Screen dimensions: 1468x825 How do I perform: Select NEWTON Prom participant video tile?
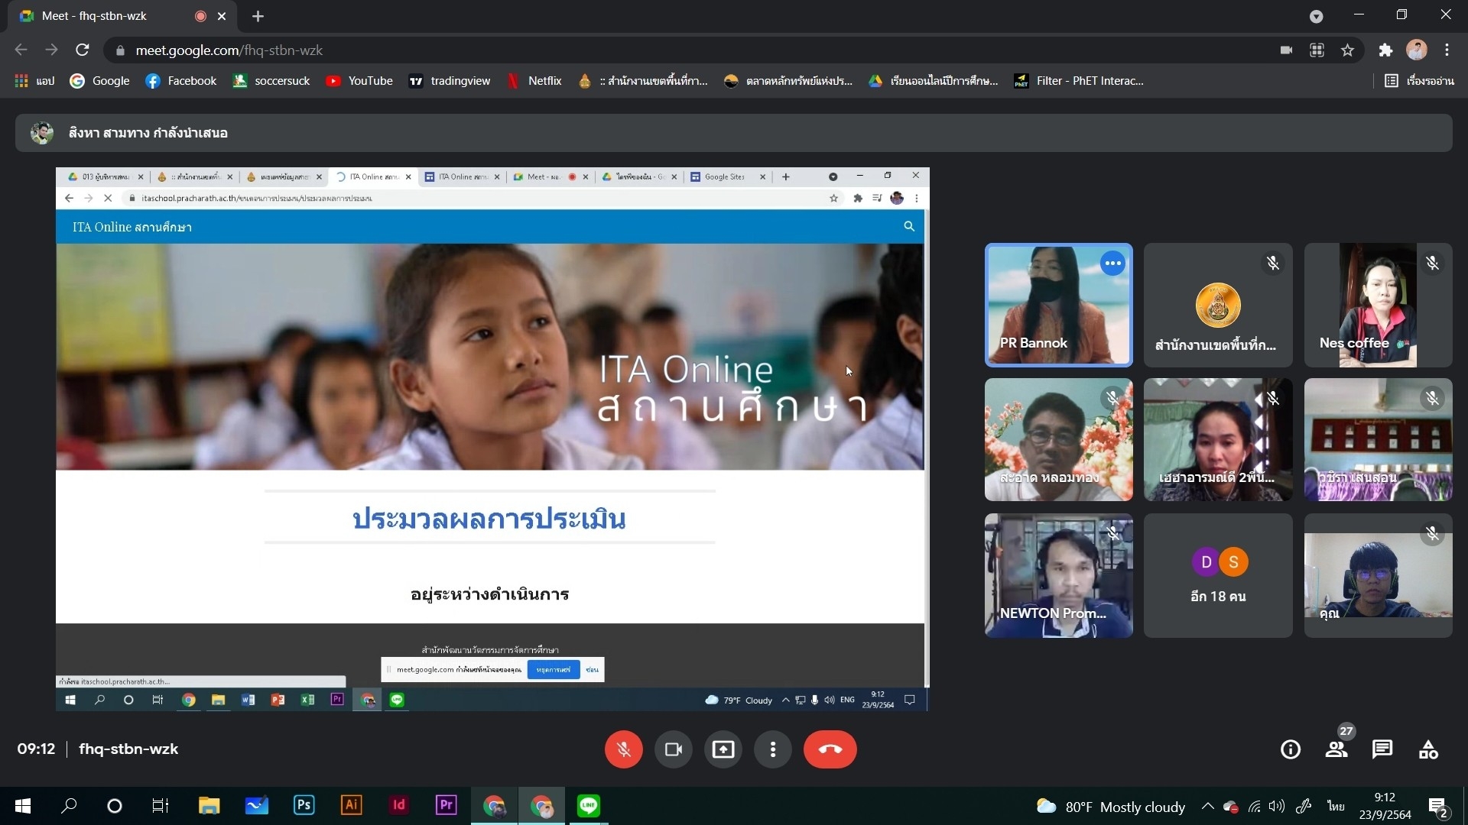[1058, 575]
